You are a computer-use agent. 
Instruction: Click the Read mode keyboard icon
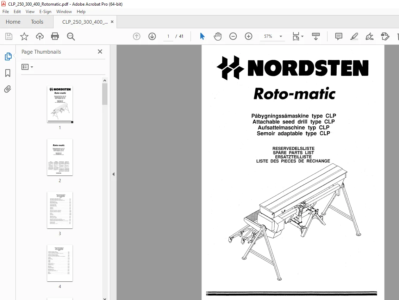pyautogui.click(x=316, y=36)
